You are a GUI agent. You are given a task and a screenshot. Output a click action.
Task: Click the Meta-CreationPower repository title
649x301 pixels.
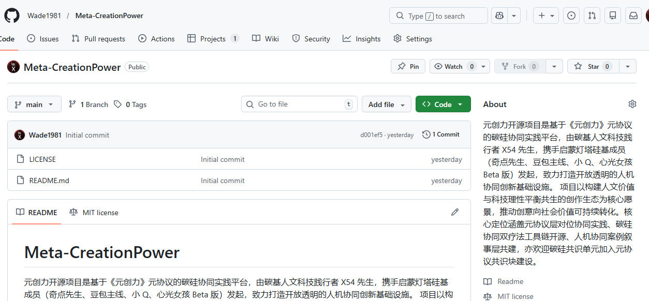click(x=72, y=67)
